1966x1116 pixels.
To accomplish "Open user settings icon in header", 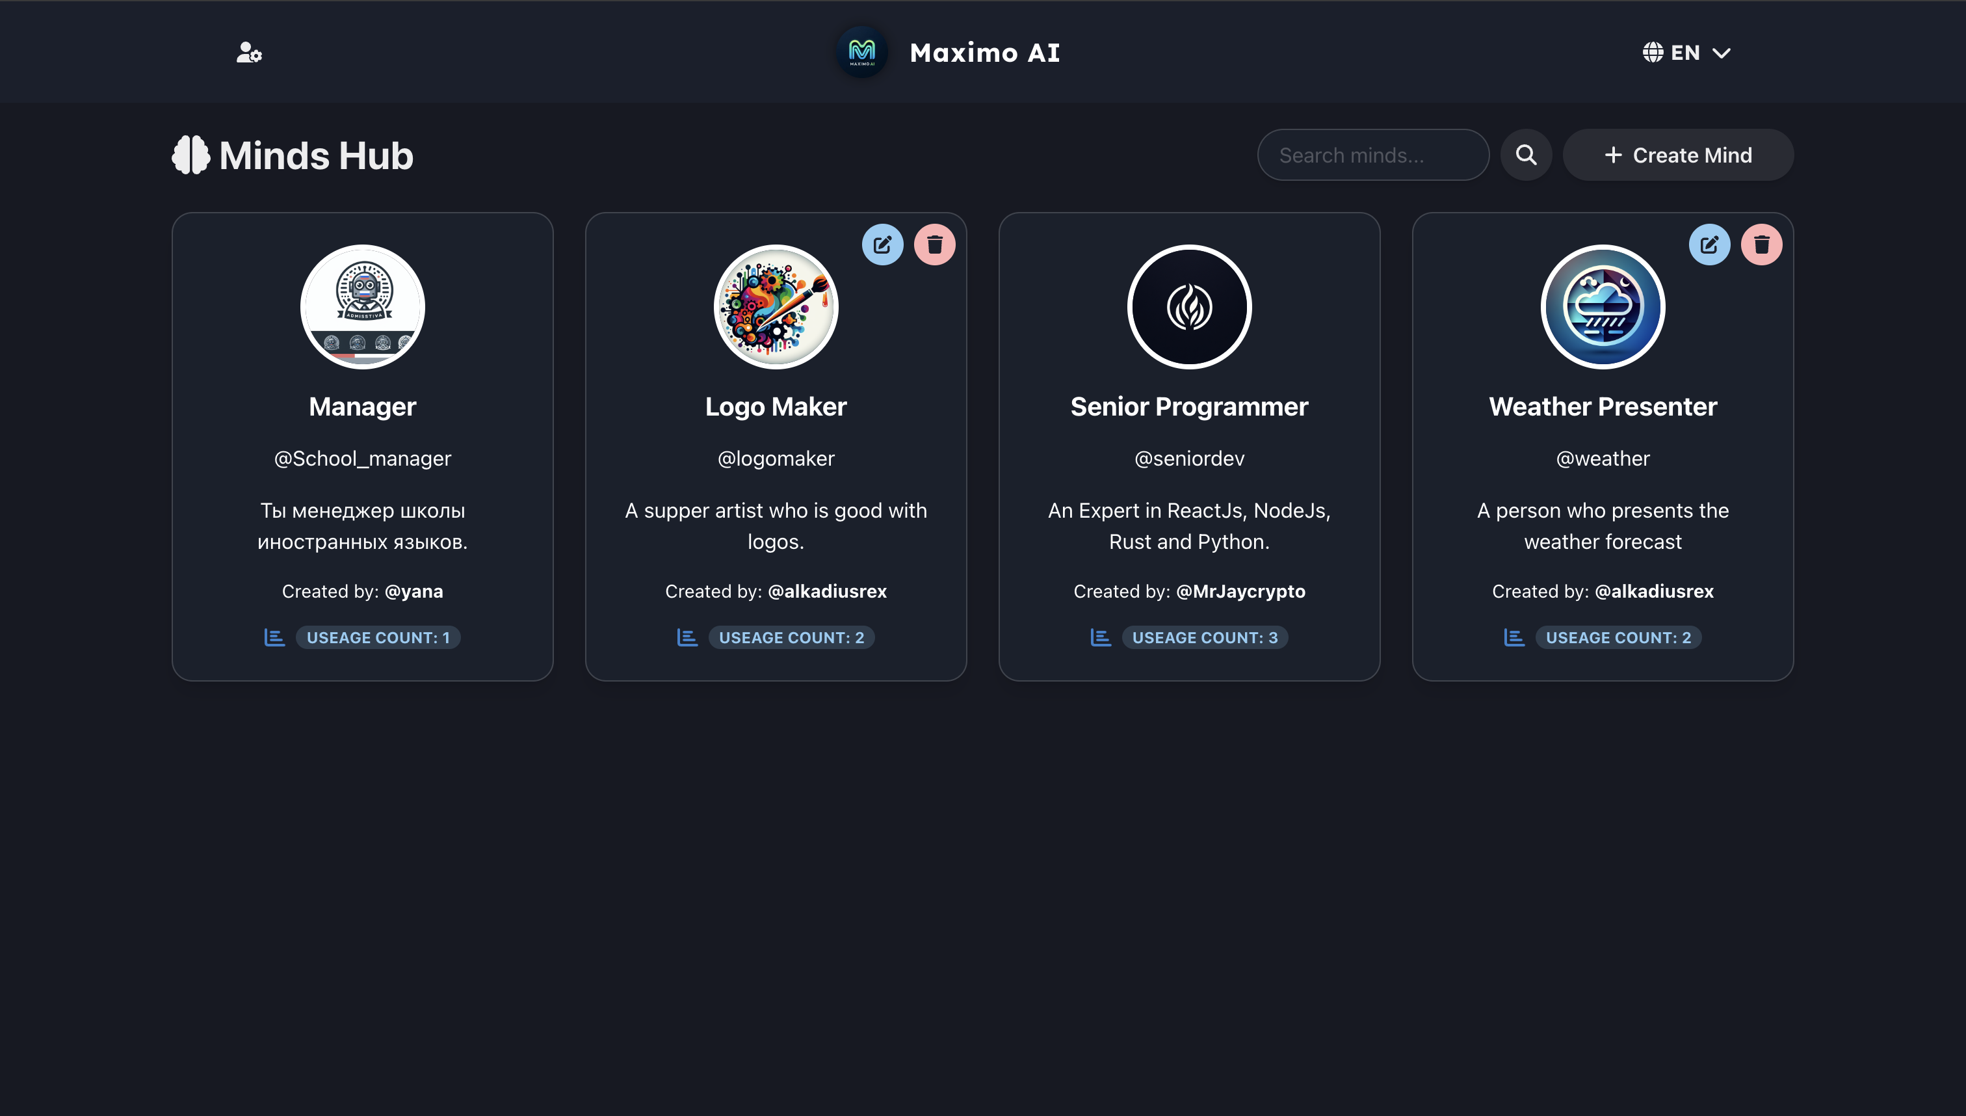I will pos(249,52).
